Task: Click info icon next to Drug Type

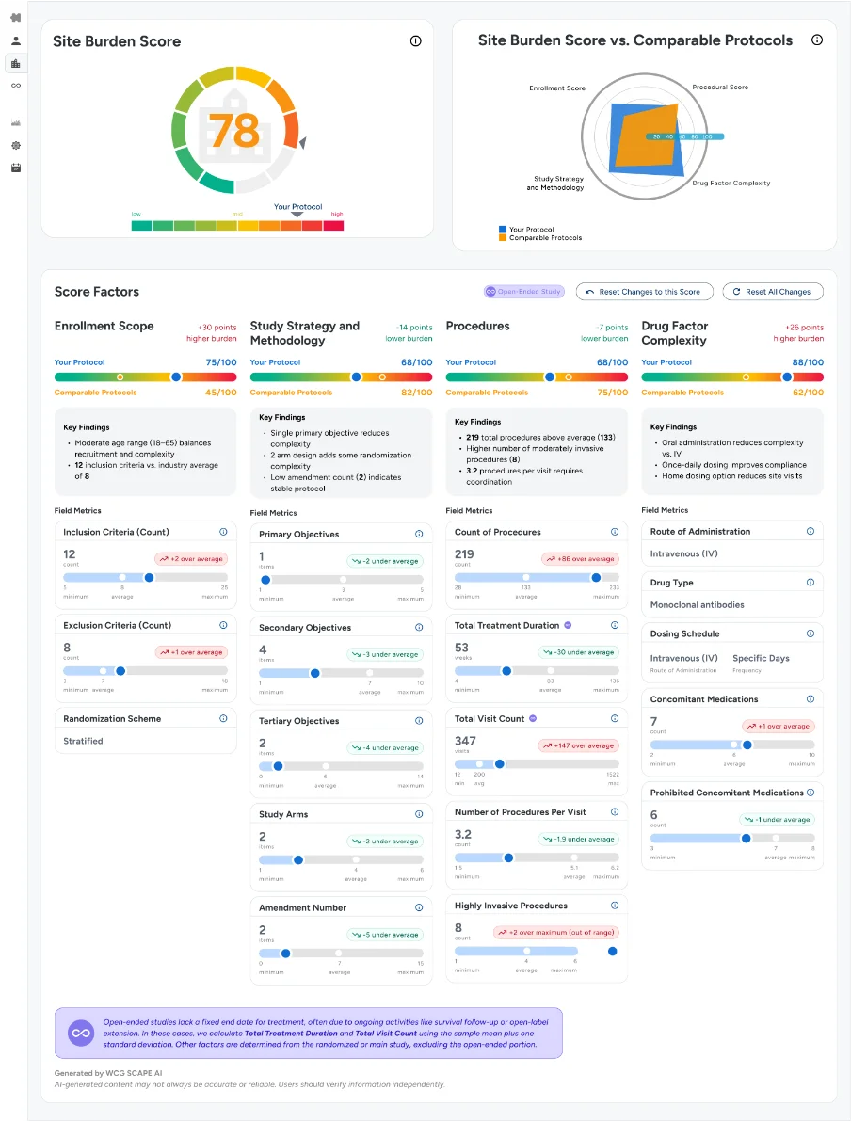Action: (x=810, y=583)
